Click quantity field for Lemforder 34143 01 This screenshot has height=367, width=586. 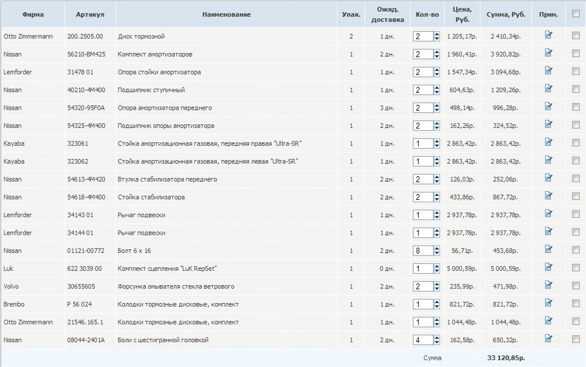pos(422,215)
